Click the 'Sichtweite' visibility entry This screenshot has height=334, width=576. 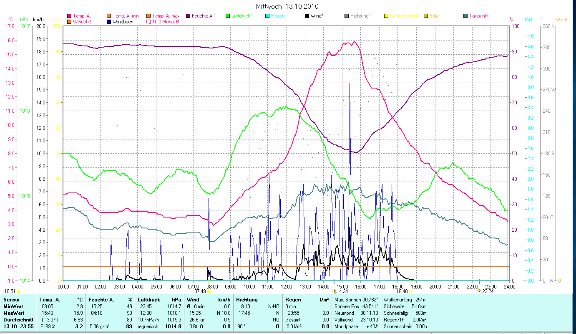coord(404,306)
